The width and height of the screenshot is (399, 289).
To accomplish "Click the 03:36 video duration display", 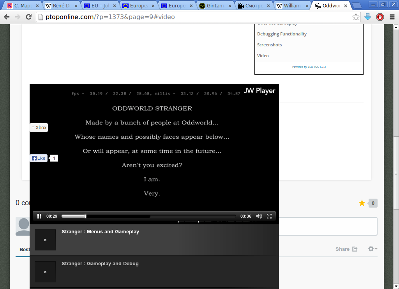I will [x=246, y=216].
